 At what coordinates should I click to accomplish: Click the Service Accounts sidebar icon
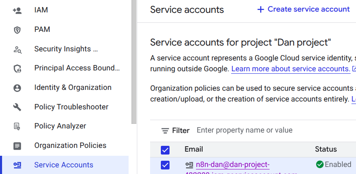(17, 165)
